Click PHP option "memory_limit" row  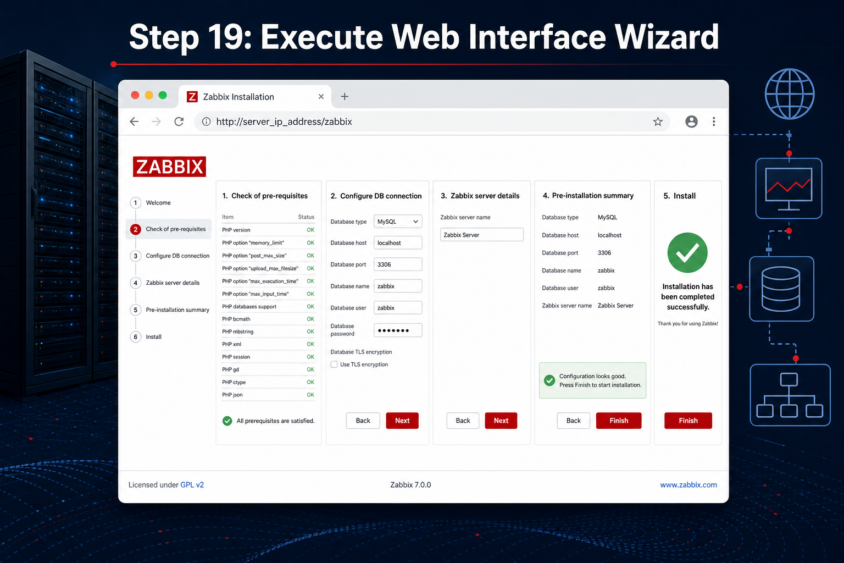coord(268,243)
